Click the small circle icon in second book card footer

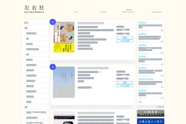(134, 107)
